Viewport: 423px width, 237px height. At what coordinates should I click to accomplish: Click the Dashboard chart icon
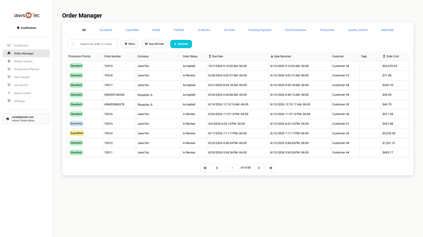[9, 45]
